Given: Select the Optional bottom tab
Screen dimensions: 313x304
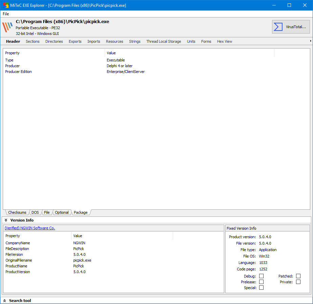Looking at the screenshot, I should (62, 212).
